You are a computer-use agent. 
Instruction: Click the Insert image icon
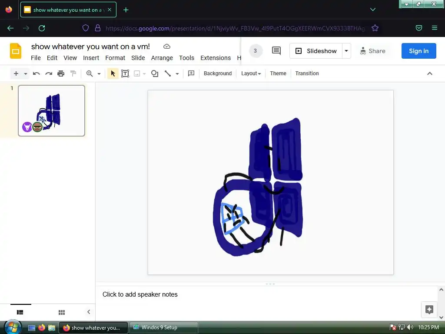(137, 74)
